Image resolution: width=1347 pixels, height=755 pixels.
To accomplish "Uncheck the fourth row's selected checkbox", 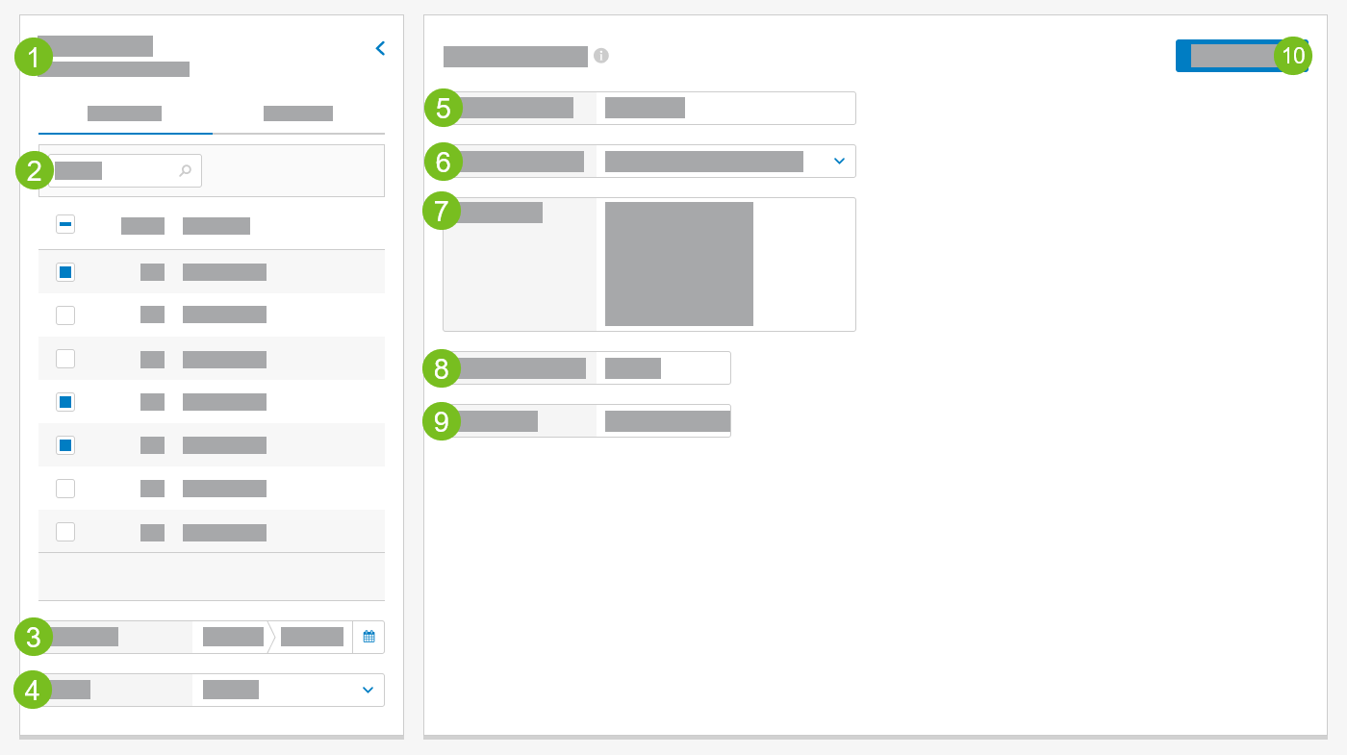I will (x=65, y=401).
